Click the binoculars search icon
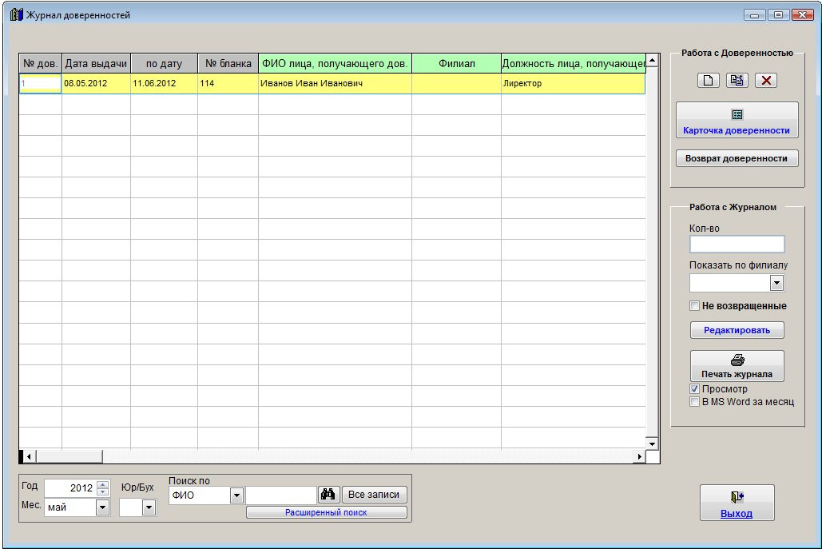 click(328, 495)
